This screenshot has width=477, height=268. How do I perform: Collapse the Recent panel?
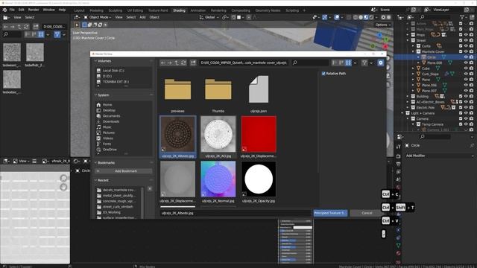pos(95,180)
